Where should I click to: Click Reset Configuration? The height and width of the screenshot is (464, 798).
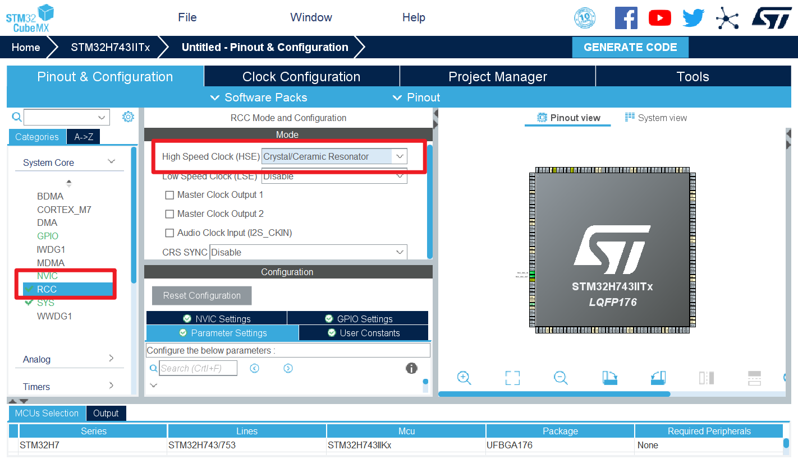201,295
